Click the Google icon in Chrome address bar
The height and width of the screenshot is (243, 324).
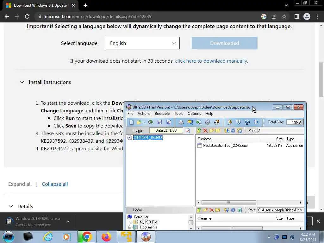click(x=264, y=16)
